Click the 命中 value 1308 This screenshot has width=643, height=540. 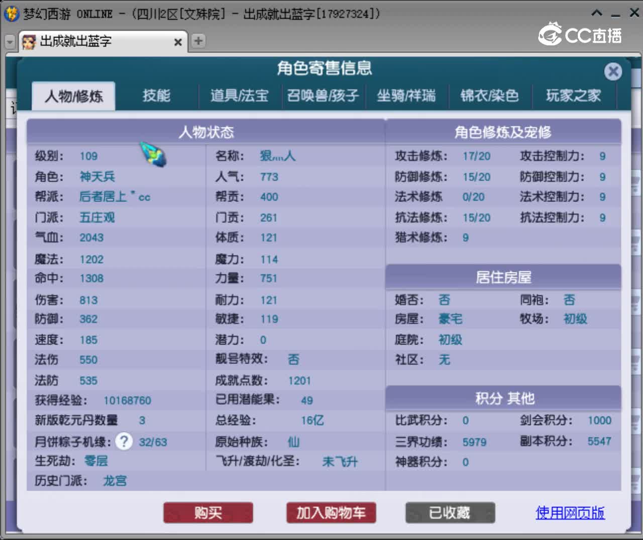[91, 279]
